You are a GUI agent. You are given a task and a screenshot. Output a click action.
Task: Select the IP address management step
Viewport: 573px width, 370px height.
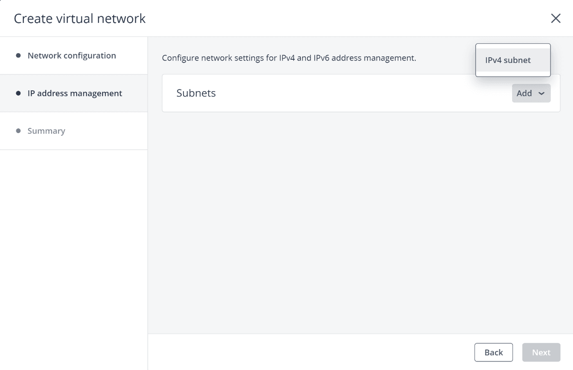[75, 93]
